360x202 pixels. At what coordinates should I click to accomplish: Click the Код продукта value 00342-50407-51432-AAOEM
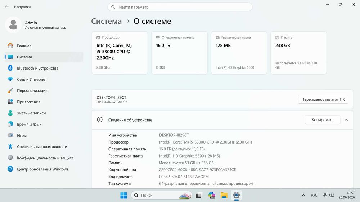[x=184, y=177]
